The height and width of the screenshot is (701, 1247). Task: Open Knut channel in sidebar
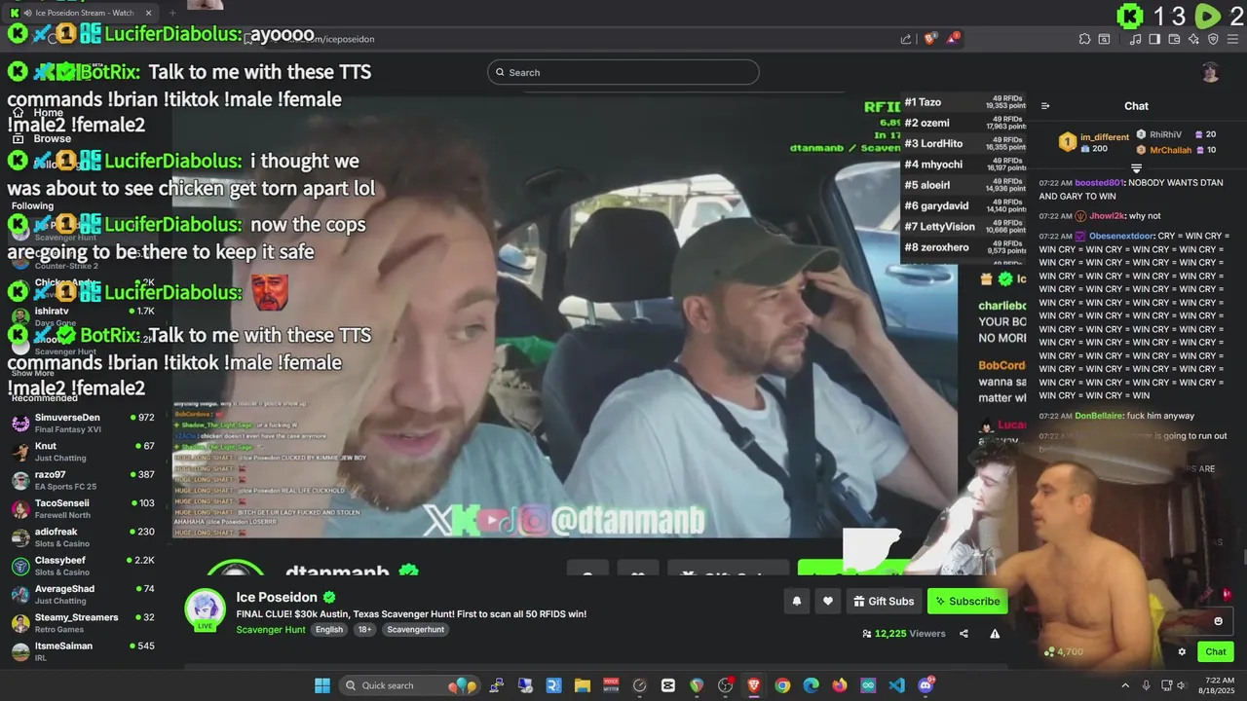(86, 452)
